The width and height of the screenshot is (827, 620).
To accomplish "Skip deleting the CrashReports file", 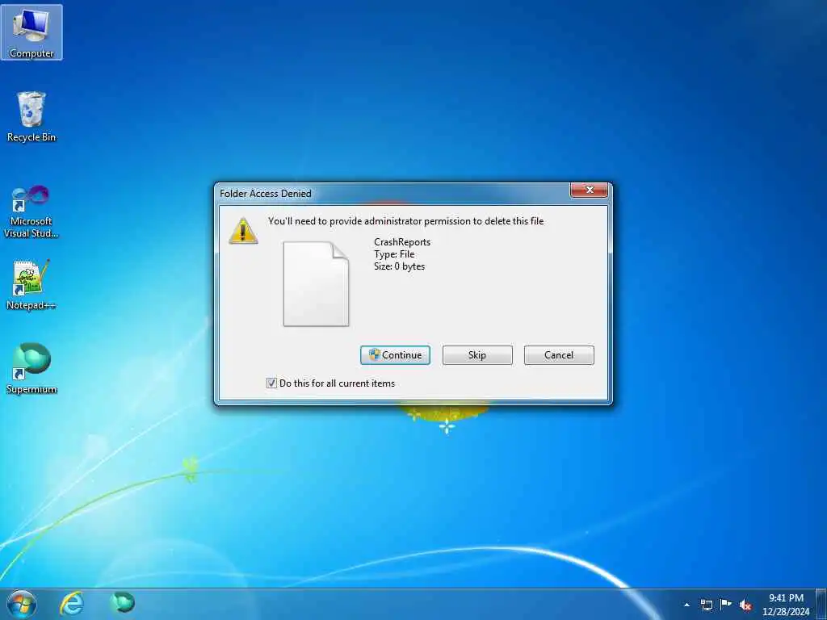I will 477,355.
